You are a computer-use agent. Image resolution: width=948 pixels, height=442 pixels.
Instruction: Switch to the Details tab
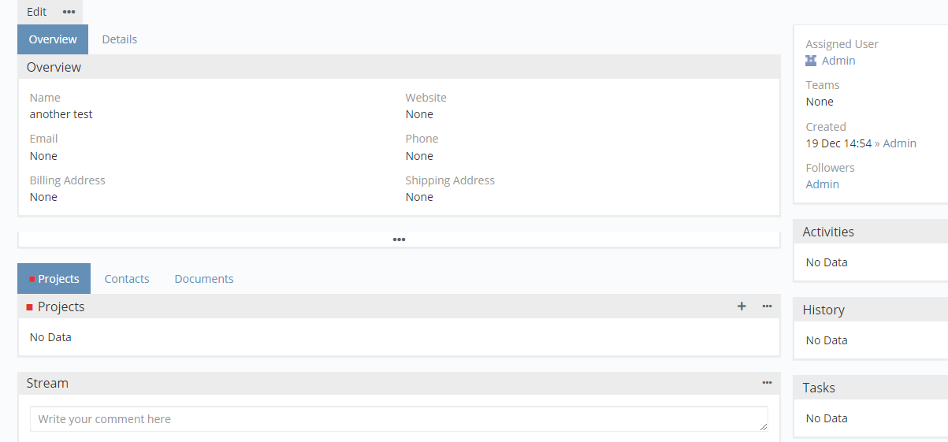click(x=120, y=39)
